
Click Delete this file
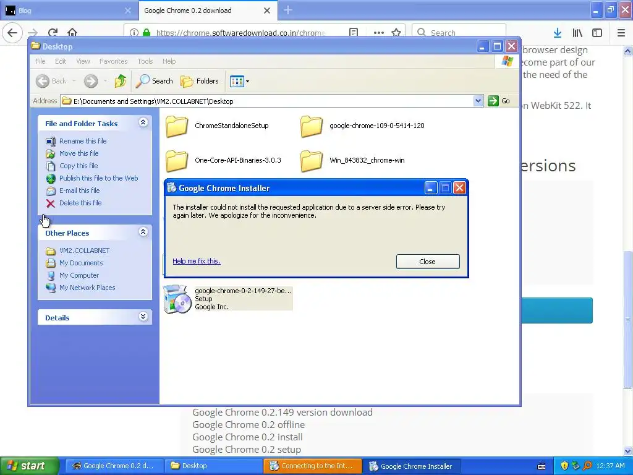tap(80, 203)
